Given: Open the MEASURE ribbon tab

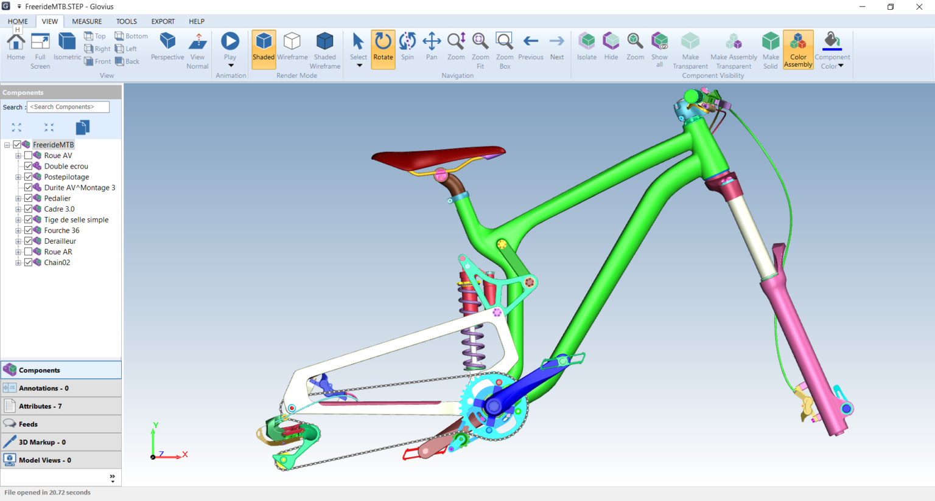Looking at the screenshot, I should pyautogui.click(x=87, y=21).
